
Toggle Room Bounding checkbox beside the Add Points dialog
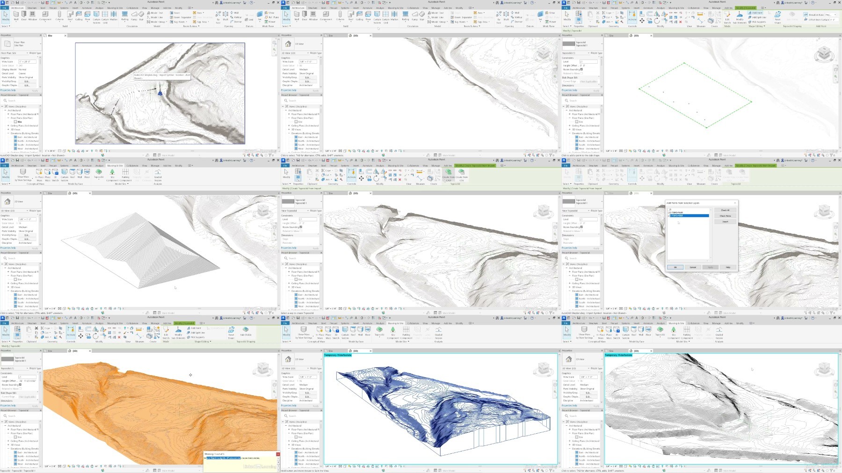tap(581, 227)
